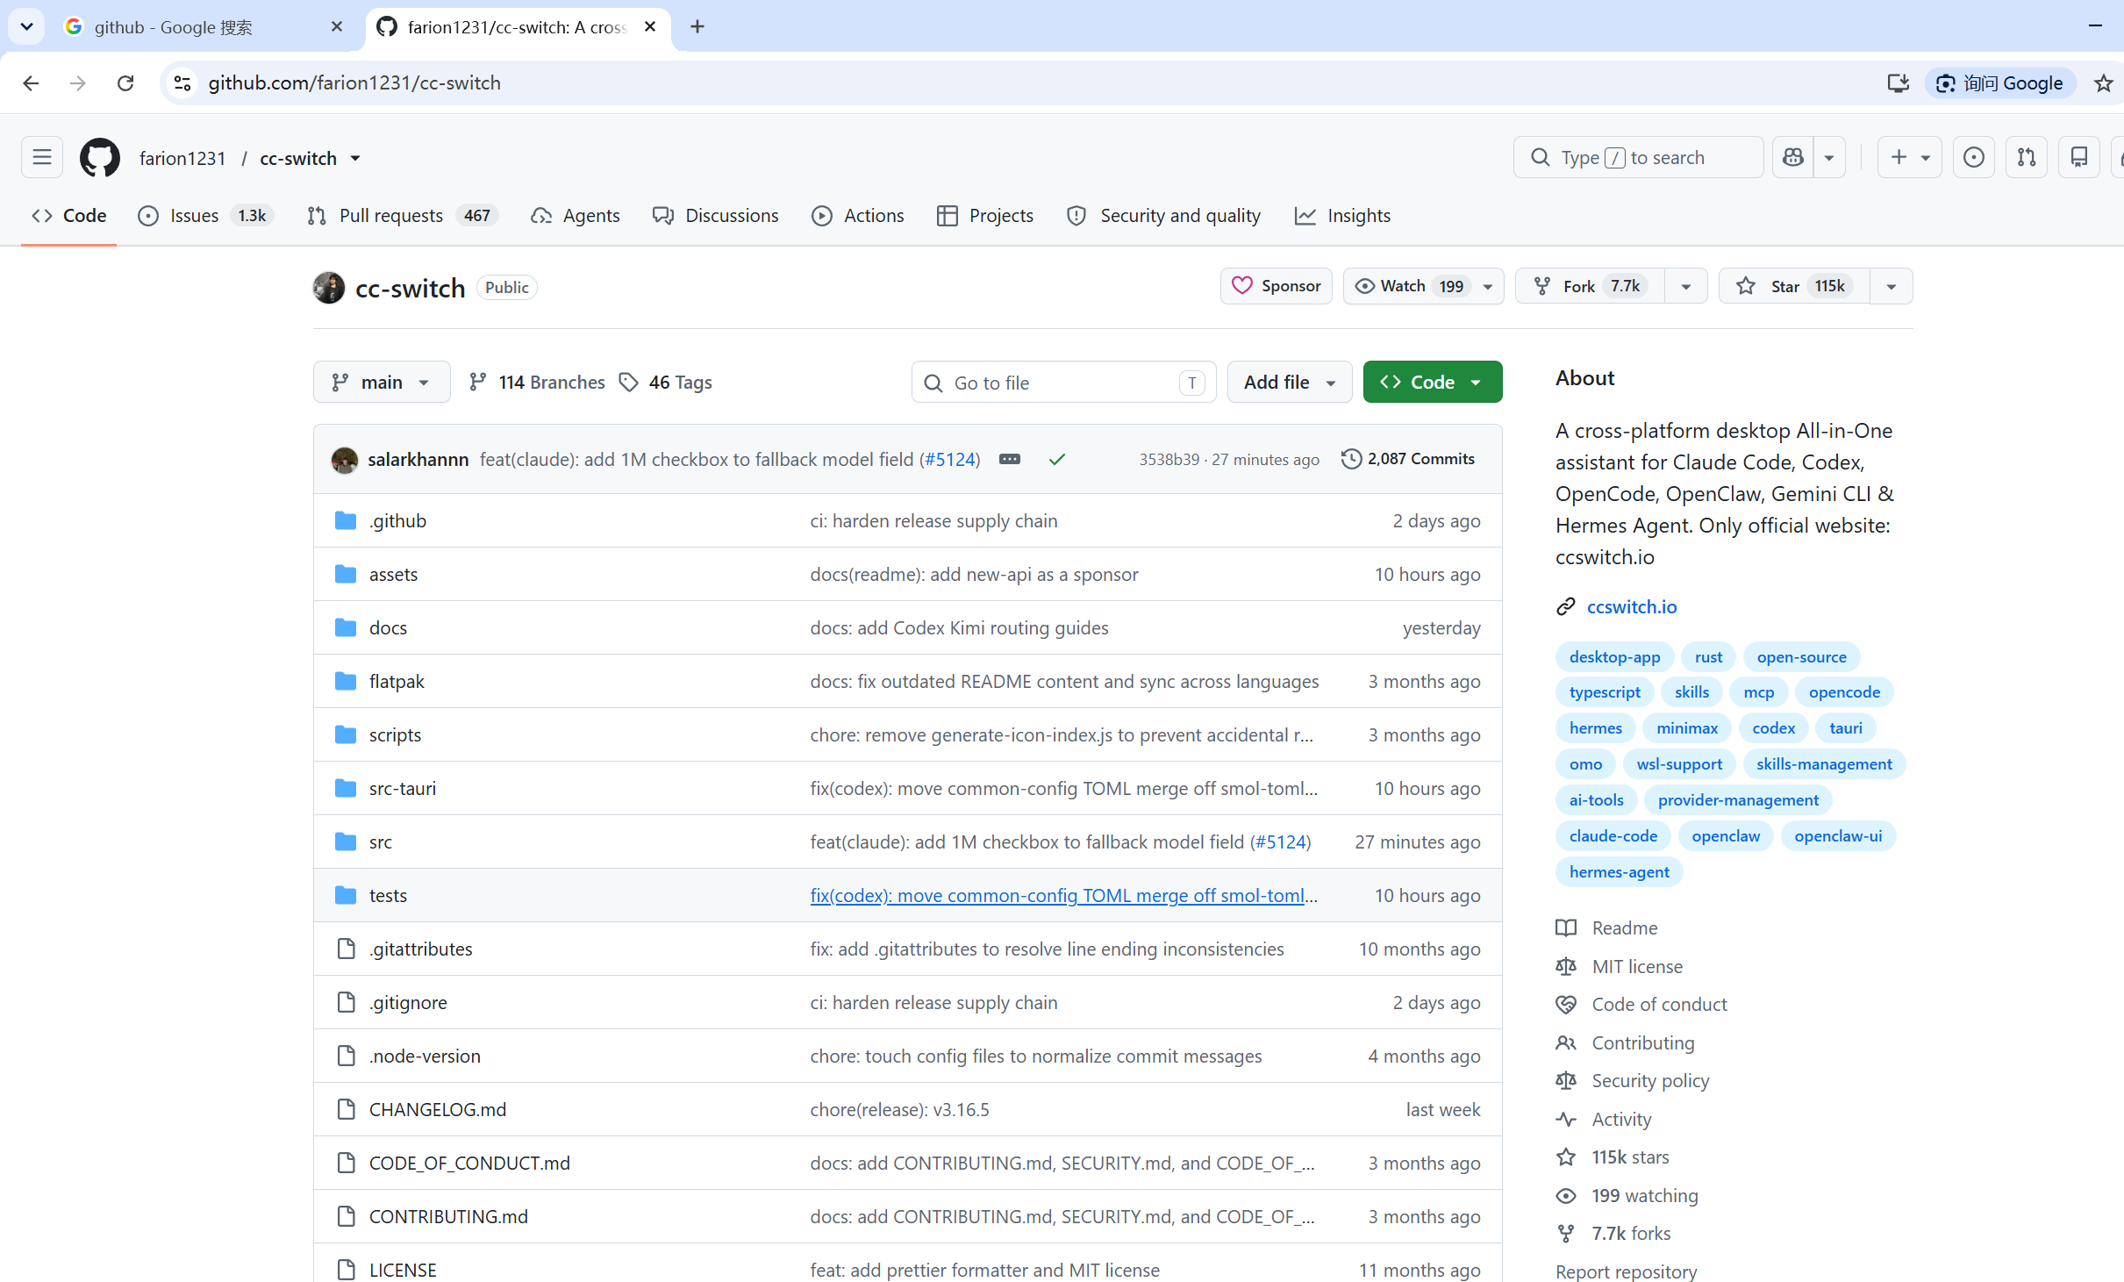The height and width of the screenshot is (1282, 2124).
Task: Click the file icon beside LICENSE
Action: point(347,1271)
